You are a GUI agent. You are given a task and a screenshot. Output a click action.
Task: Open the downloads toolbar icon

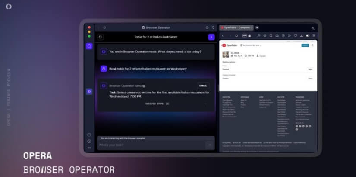point(302,36)
